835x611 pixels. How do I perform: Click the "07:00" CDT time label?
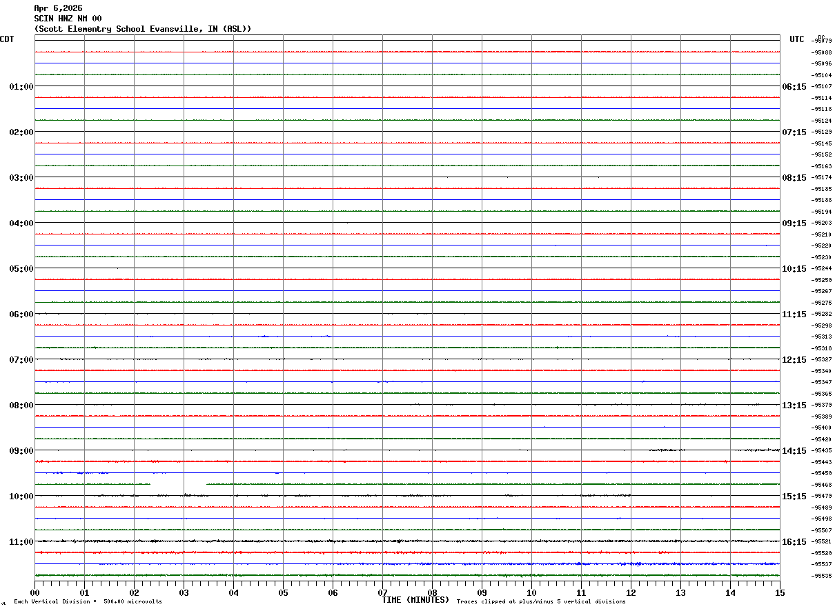pyautogui.click(x=21, y=360)
